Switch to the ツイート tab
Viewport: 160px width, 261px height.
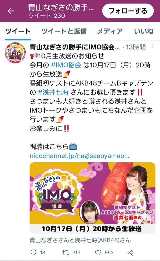18,31
